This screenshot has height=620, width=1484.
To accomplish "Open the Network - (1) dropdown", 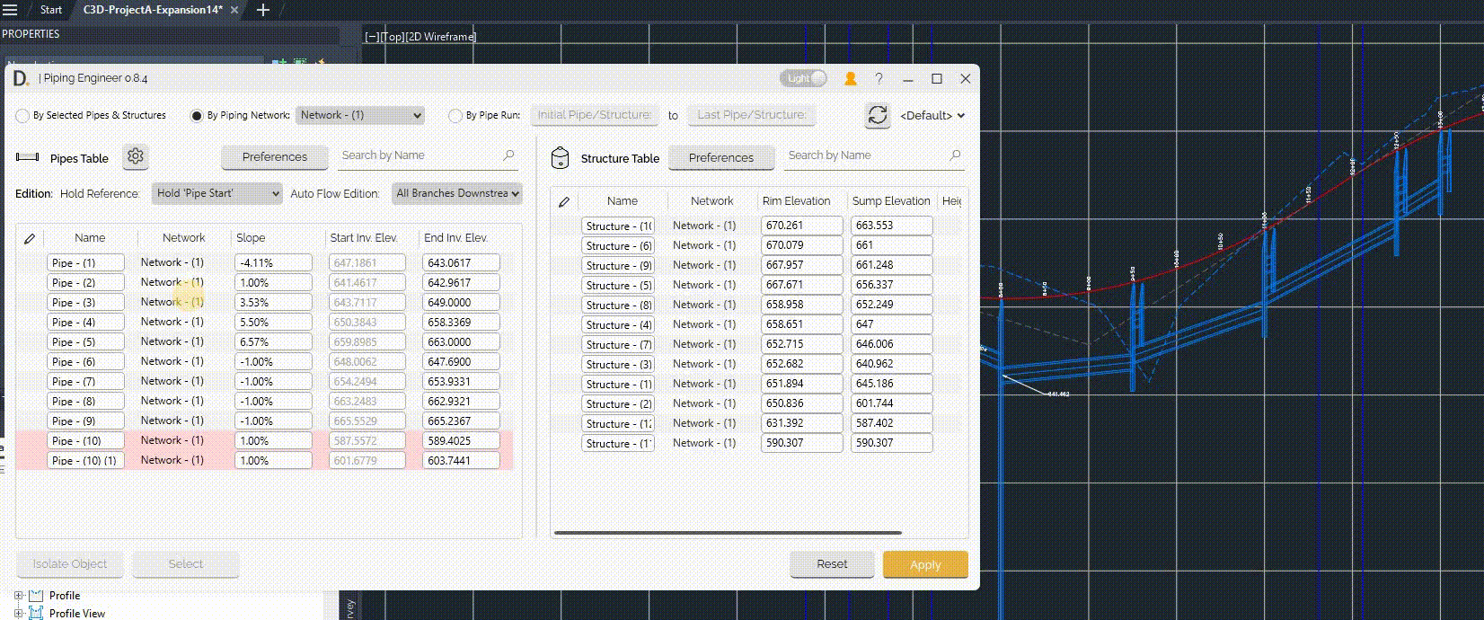I will [x=359, y=115].
